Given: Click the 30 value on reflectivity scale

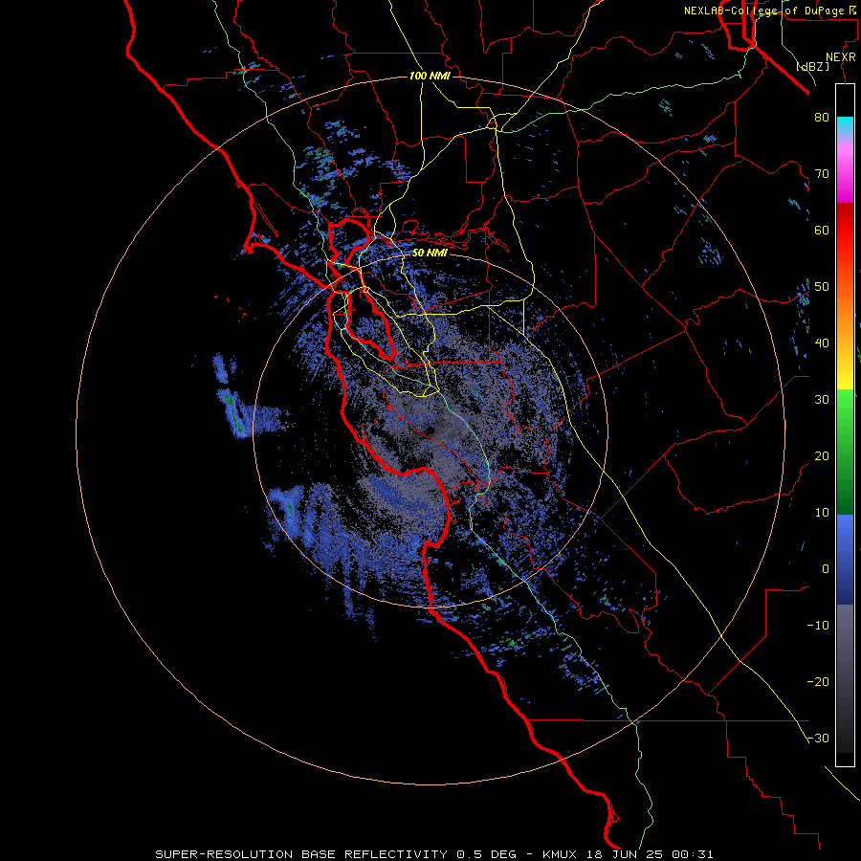Looking at the screenshot, I should point(822,400).
